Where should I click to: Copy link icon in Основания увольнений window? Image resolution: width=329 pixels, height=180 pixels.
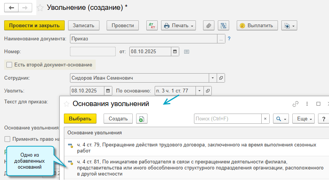pos(296,104)
